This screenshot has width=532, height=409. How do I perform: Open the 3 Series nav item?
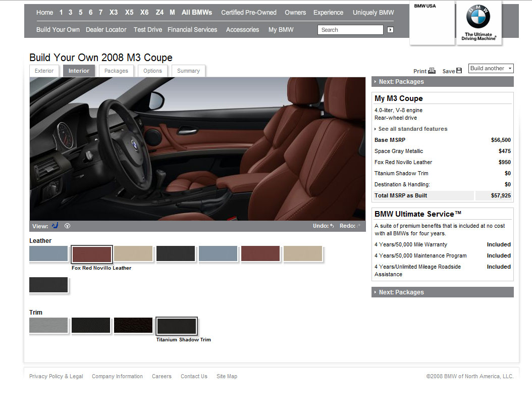70,13
